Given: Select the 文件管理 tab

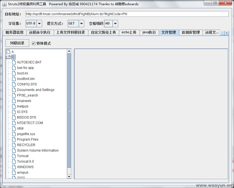Looking at the screenshot, I should pos(169,33).
